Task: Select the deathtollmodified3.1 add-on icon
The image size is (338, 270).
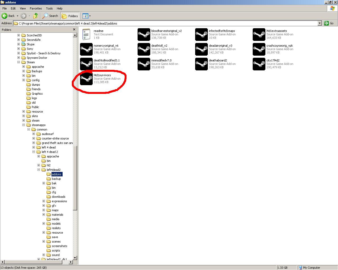Action: click(86, 64)
